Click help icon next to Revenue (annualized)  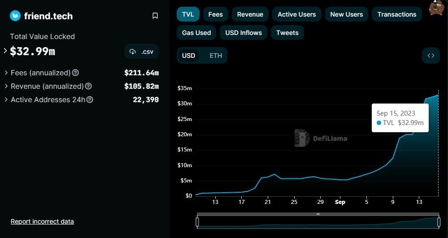89,86
